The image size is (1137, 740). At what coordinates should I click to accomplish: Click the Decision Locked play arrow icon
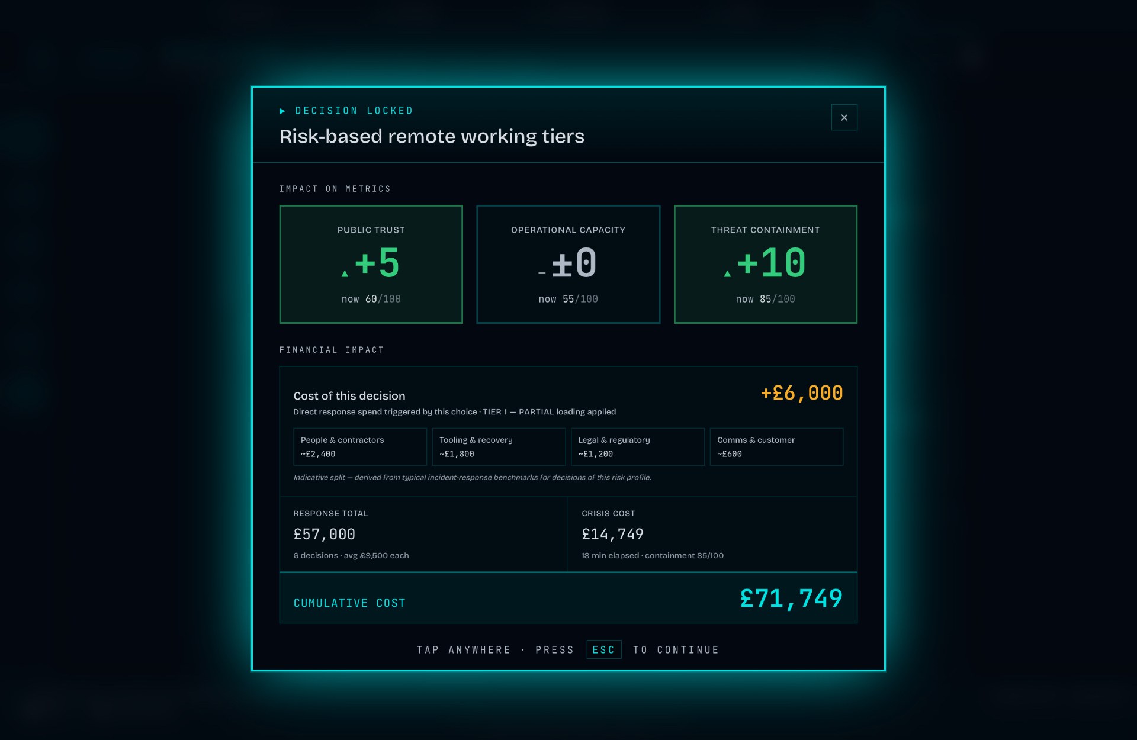pos(282,111)
